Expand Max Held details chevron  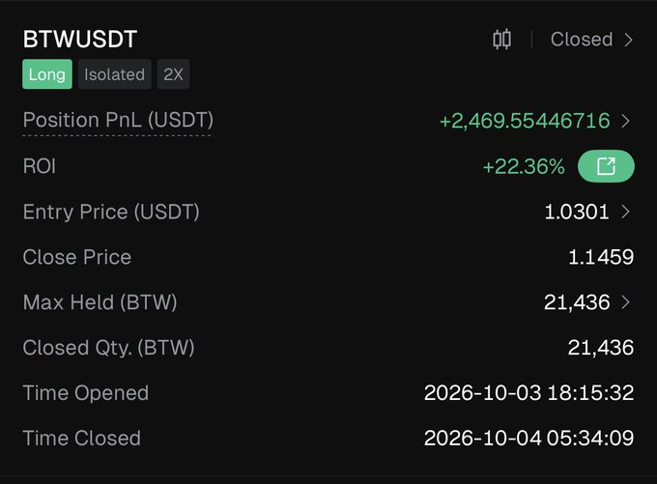(625, 302)
